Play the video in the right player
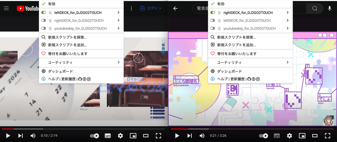Screen dimensions: 337x142 177,136
